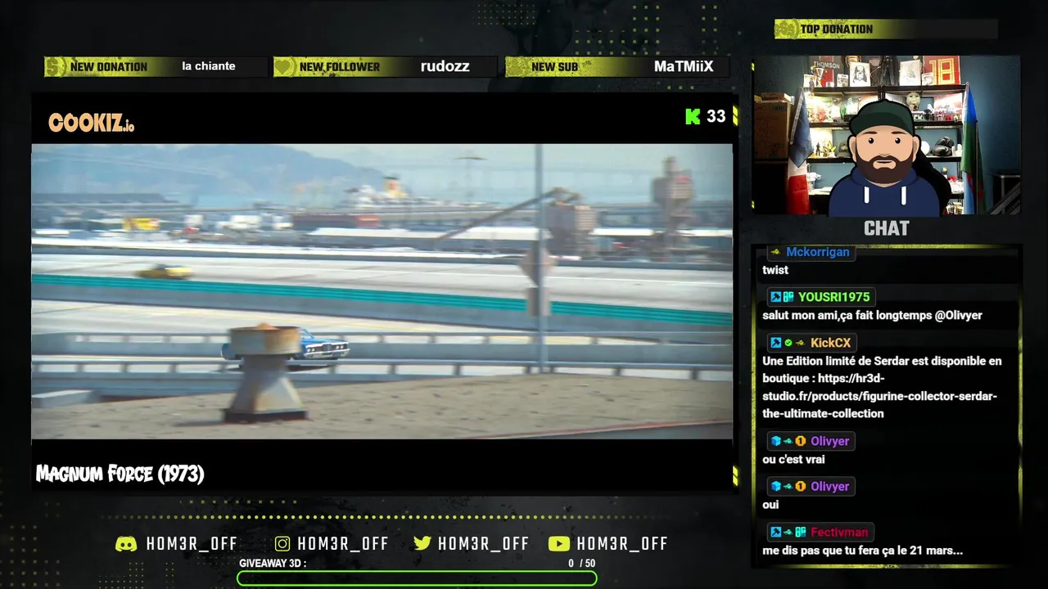The height and width of the screenshot is (589, 1048).
Task: Click the green arrow badge beside Fectivman
Action: (788, 532)
